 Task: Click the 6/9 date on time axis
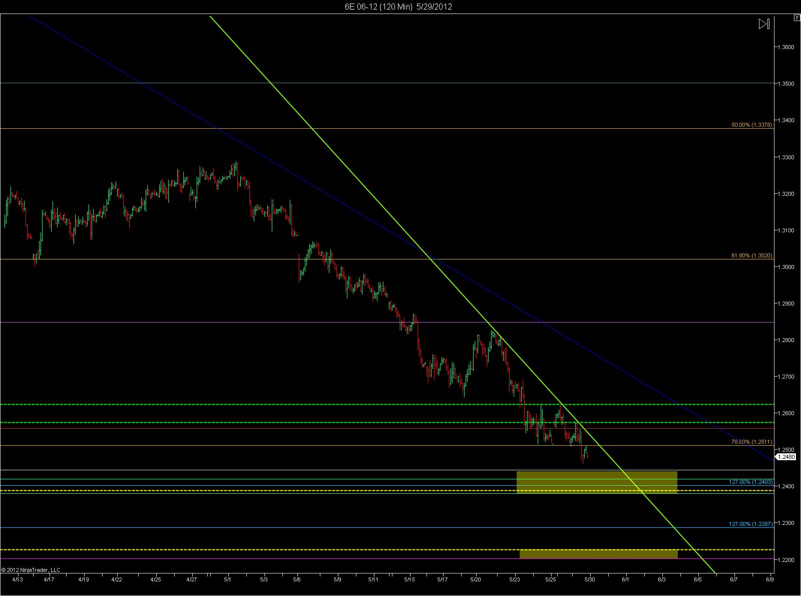click(770, 579)
